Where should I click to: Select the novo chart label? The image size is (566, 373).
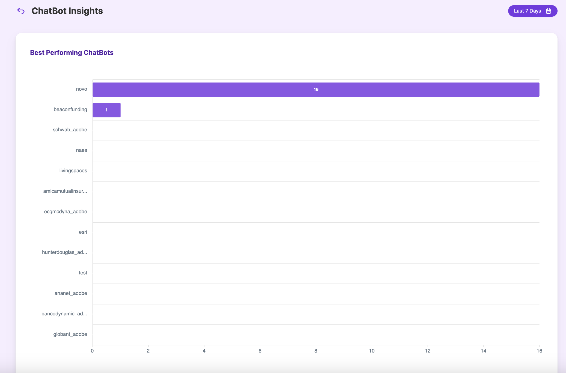pyautogui.click(x=81, y=89)
